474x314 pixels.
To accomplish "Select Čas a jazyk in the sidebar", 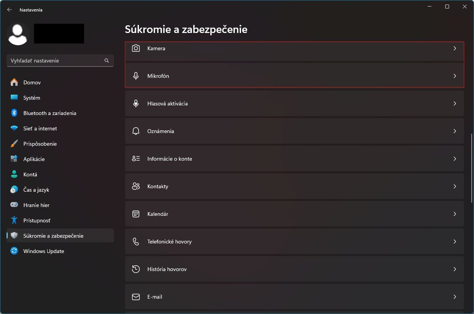I will [60, 190].
